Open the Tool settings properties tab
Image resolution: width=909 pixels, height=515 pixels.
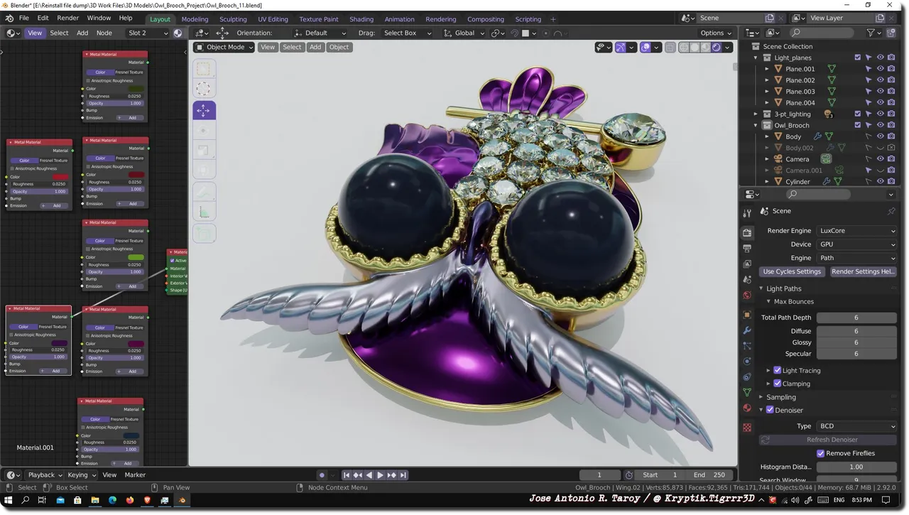click(x=747, y=213)
